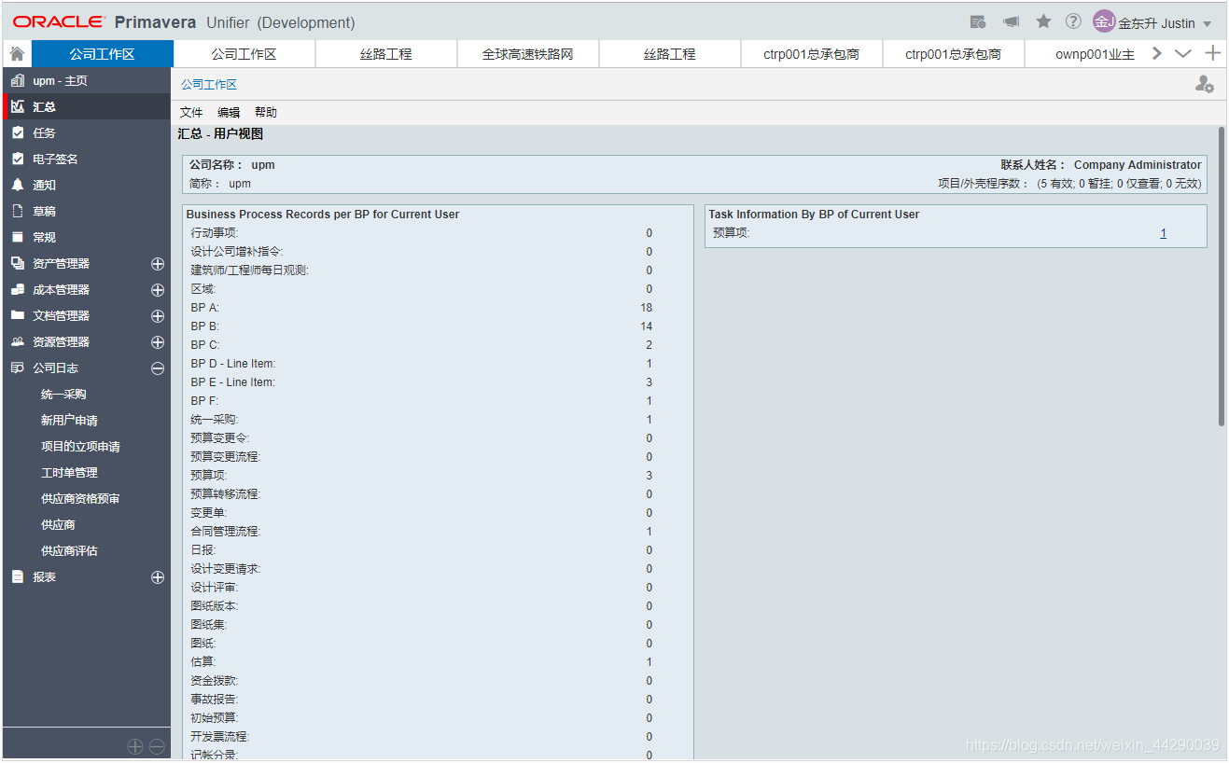Click the 任务 checkmark icon

pyautogui.click(x=18, y=133)
